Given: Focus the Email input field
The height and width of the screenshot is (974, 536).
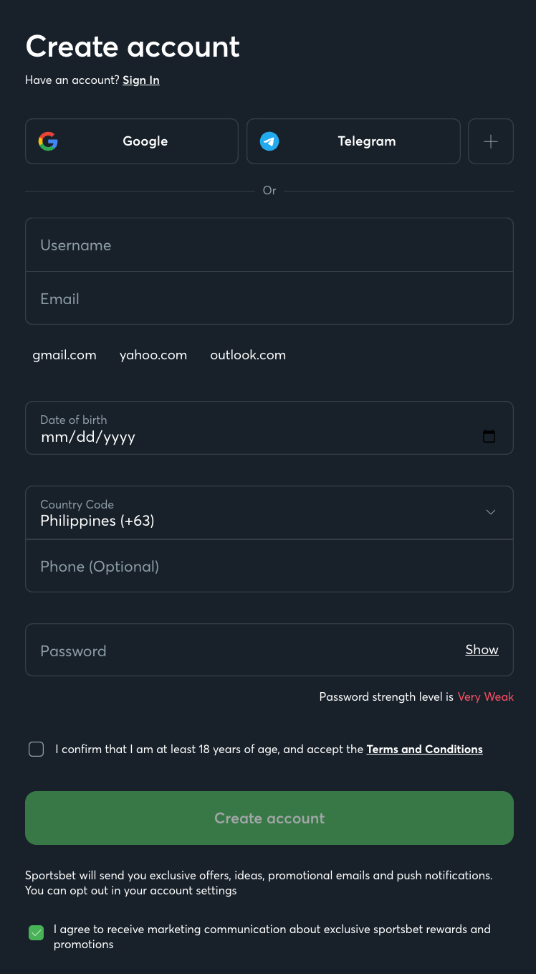Looking at the screenshot, I should [x=269, y=298].
